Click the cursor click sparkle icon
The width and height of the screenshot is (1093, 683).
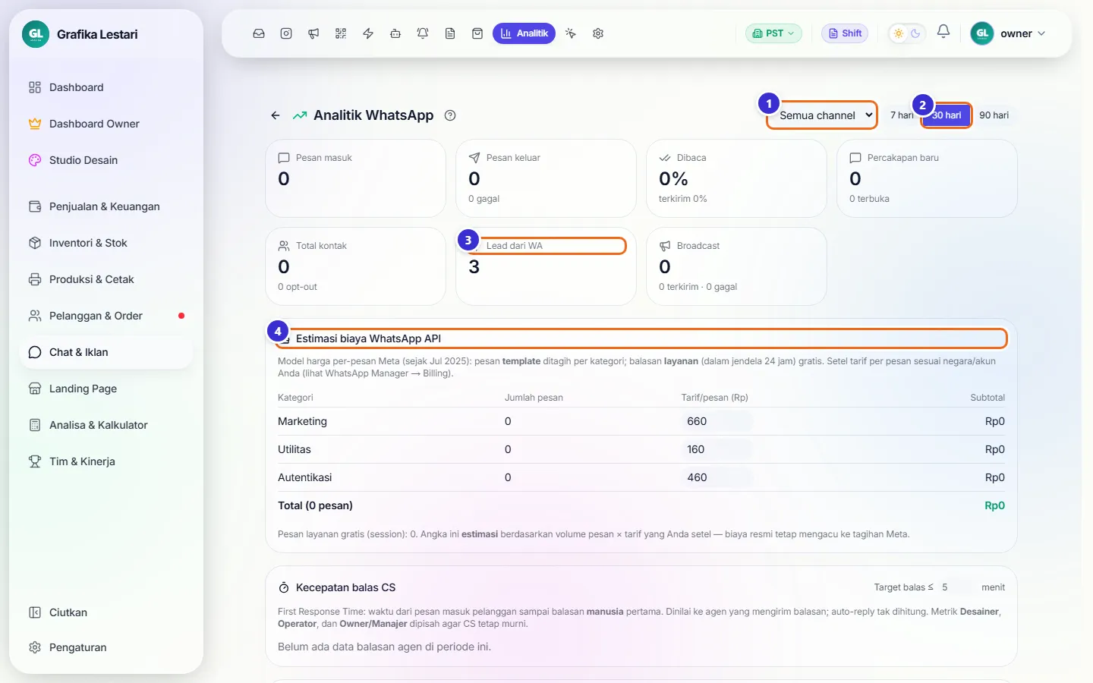tap(571, 33)
